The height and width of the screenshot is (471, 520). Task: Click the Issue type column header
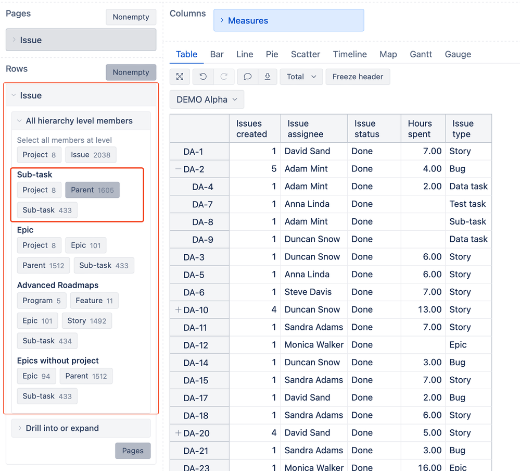(468, 129)
